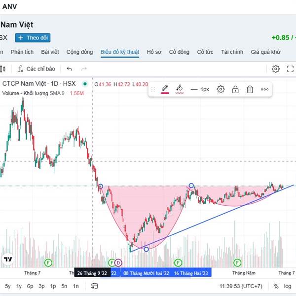This screenshot has height=296, width=296.
Task: Select the fill background color bucket
Action: pos(180,89)
